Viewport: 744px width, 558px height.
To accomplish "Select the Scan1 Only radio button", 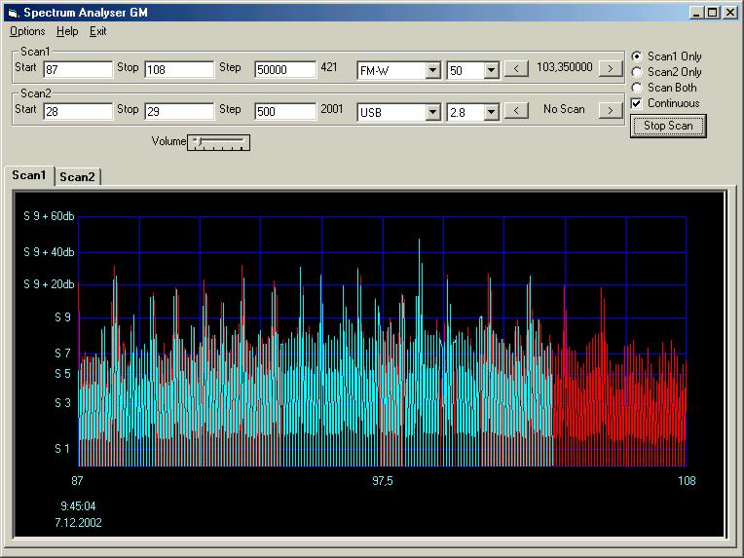I will point(666,56).
